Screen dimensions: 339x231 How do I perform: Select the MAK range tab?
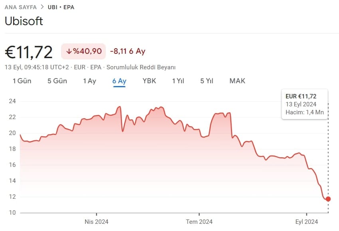237,81
